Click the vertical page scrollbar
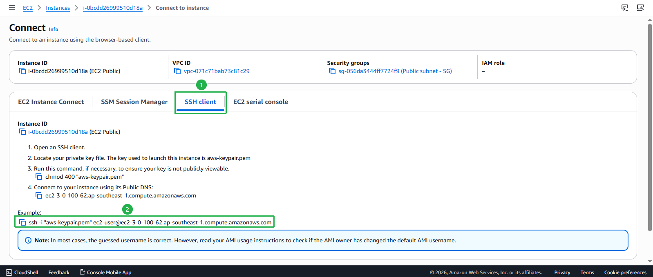Viewport: 653px width, 277px height. [x=650, y=127]
